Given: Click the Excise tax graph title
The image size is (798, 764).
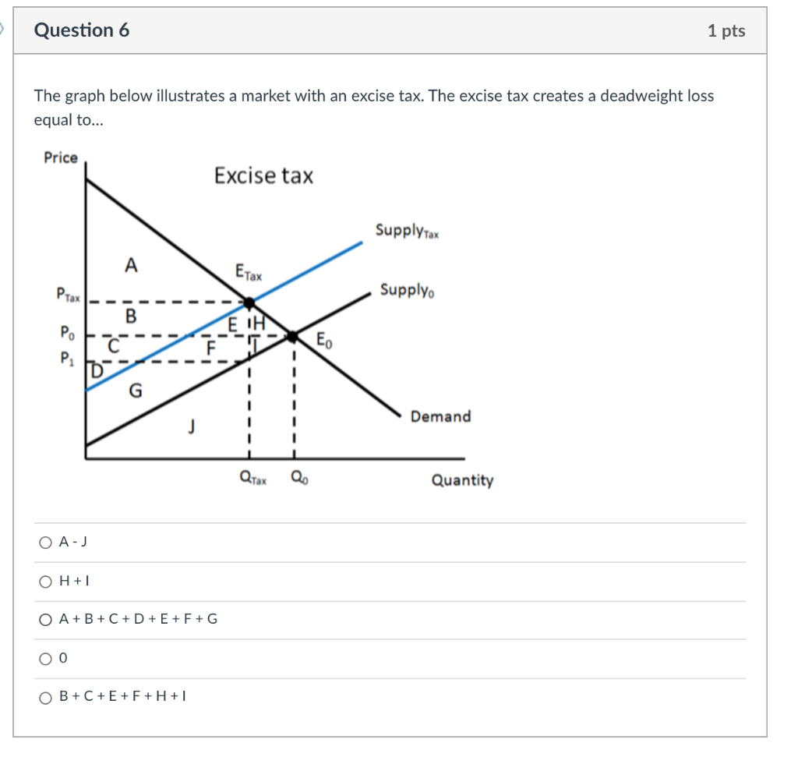Looking at the screenshot, I should point(263,176).
